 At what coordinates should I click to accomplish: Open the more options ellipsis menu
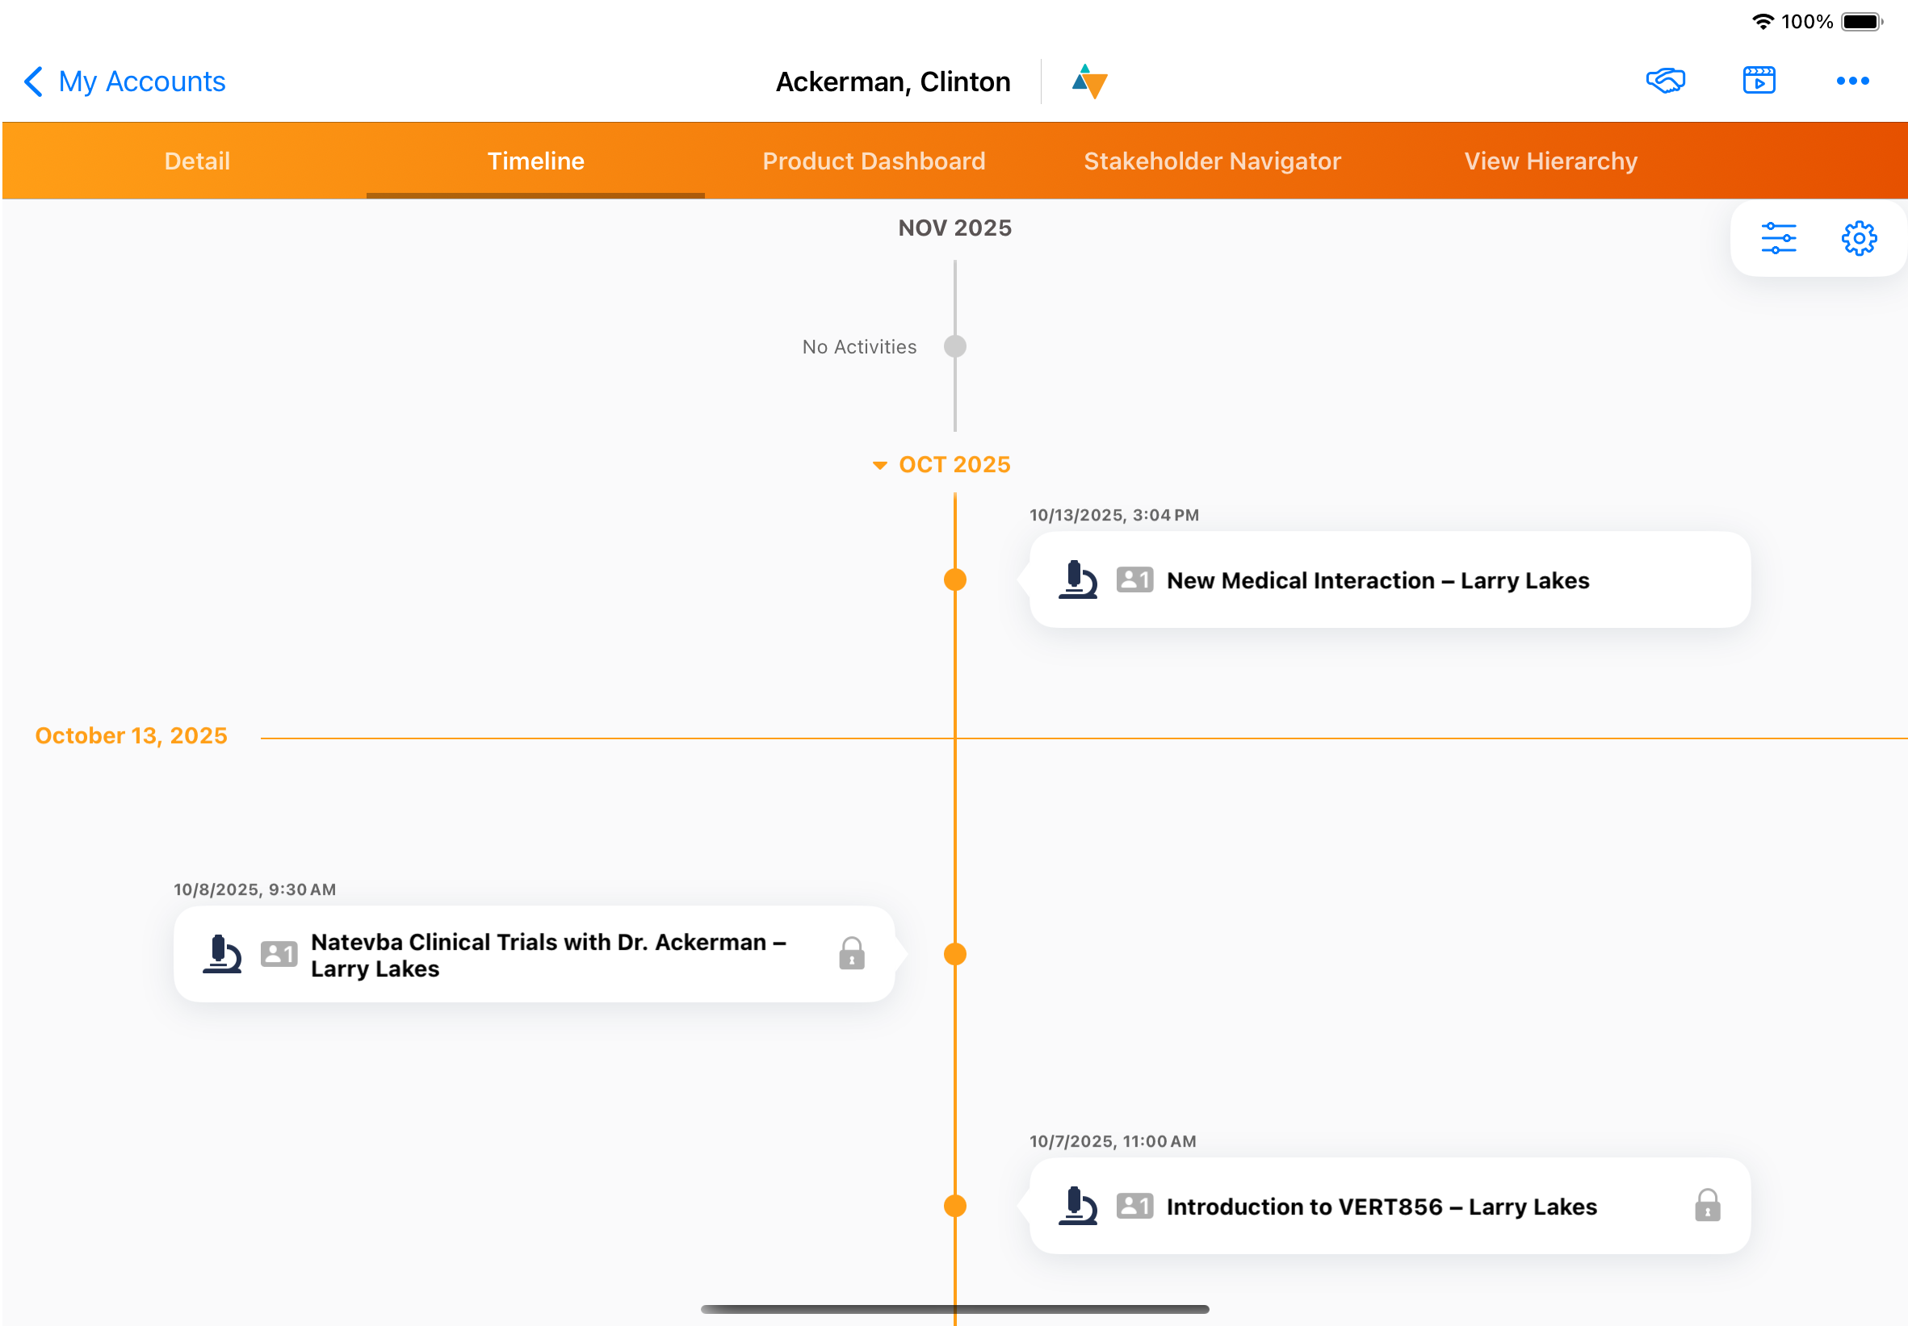coord(1853,81)
